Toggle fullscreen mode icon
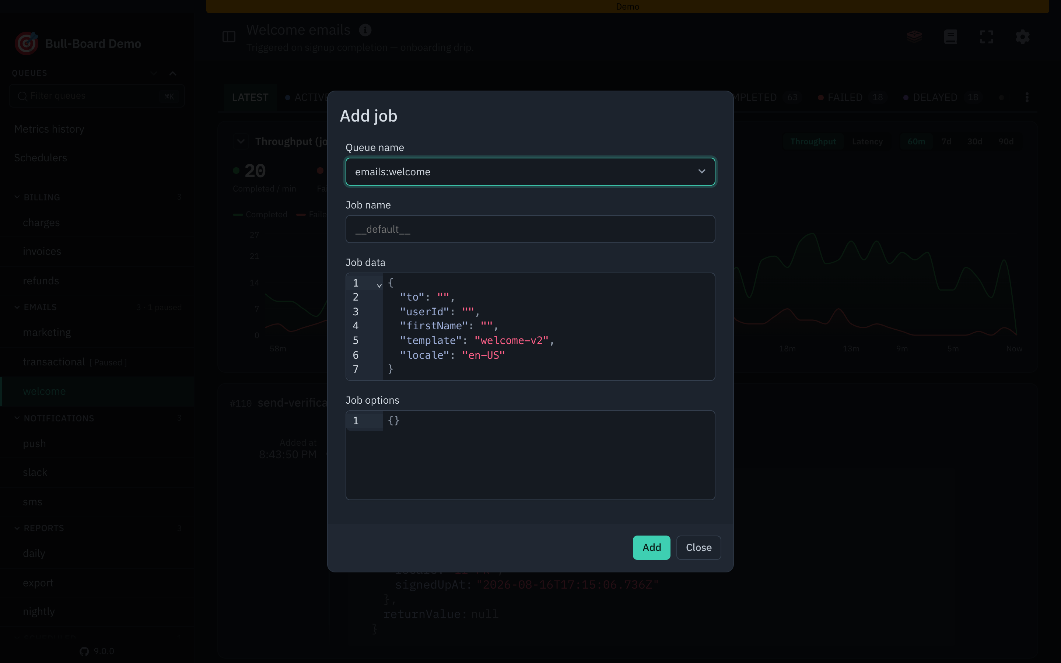 point(986,37)
